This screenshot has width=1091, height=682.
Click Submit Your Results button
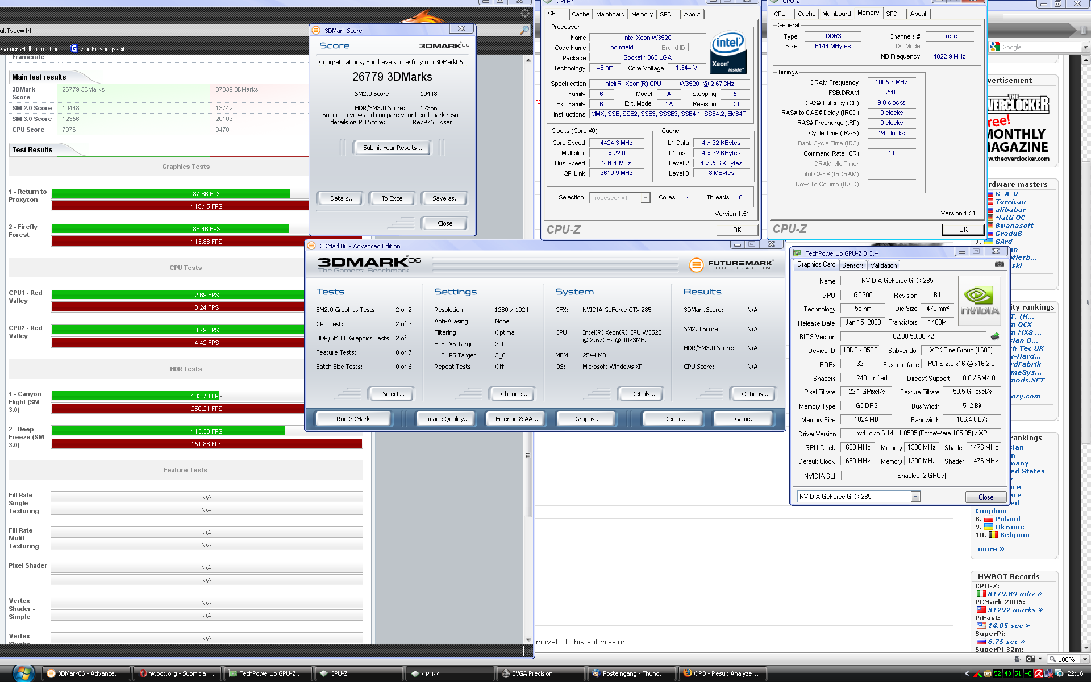click(393, 148)
